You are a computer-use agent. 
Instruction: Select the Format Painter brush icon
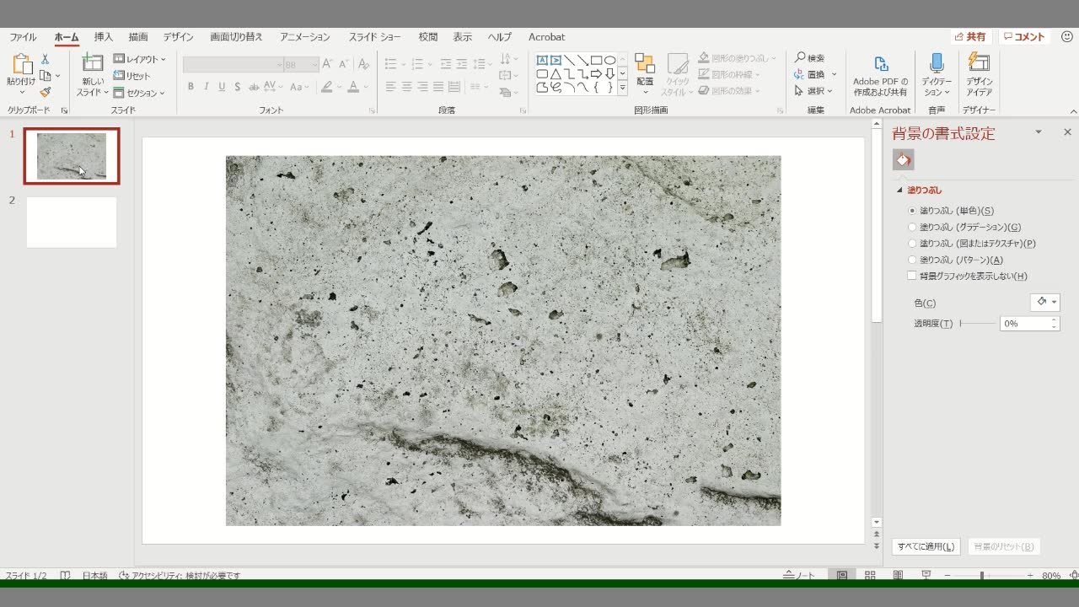[x=46, y=93]
